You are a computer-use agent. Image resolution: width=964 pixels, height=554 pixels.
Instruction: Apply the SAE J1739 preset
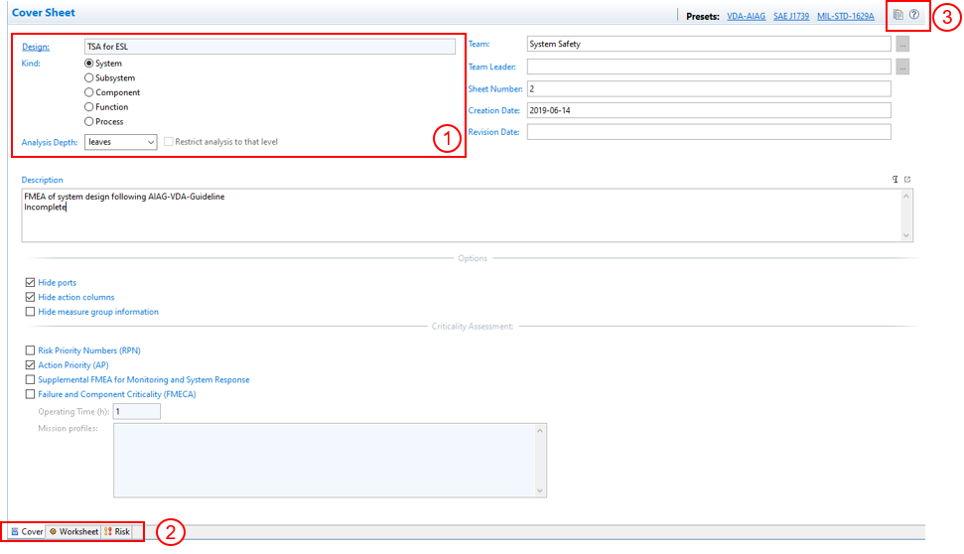click(x=791, y=17)
